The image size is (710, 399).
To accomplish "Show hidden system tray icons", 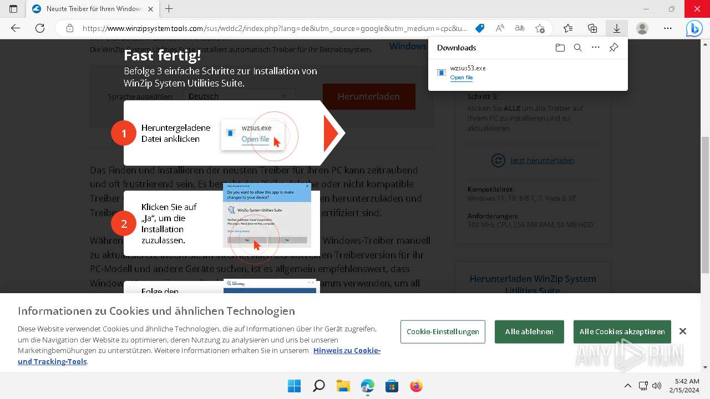I will pos(628,386).
